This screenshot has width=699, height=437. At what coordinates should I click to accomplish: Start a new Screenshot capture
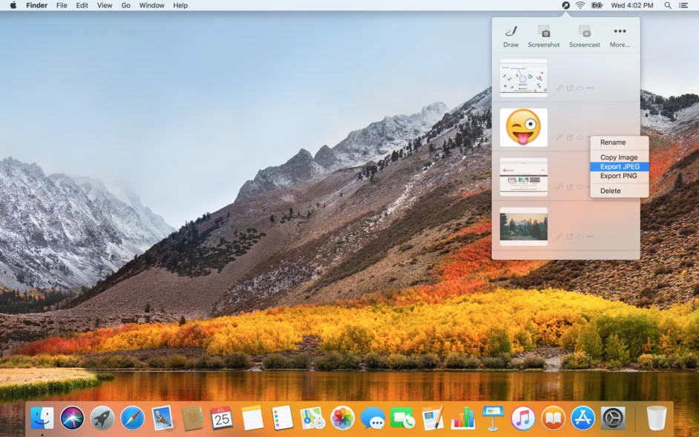click(544, 36)
